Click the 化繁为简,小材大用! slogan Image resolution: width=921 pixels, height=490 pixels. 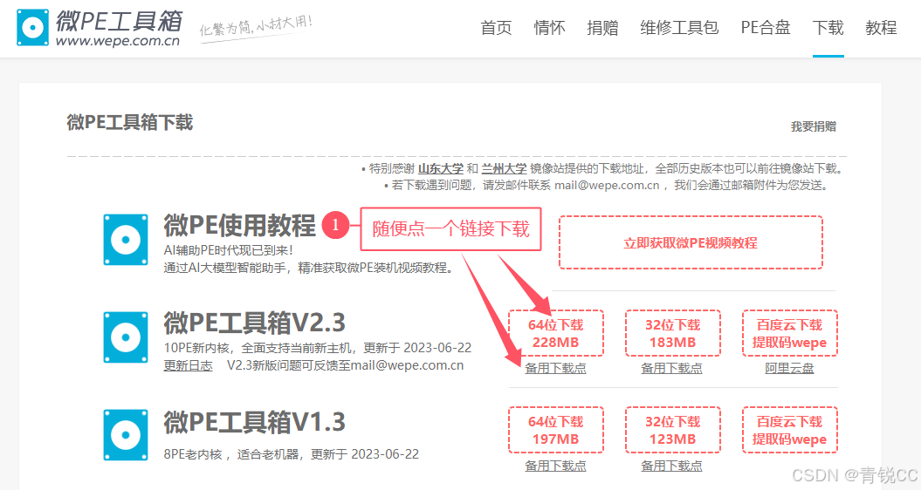(256, 27)
